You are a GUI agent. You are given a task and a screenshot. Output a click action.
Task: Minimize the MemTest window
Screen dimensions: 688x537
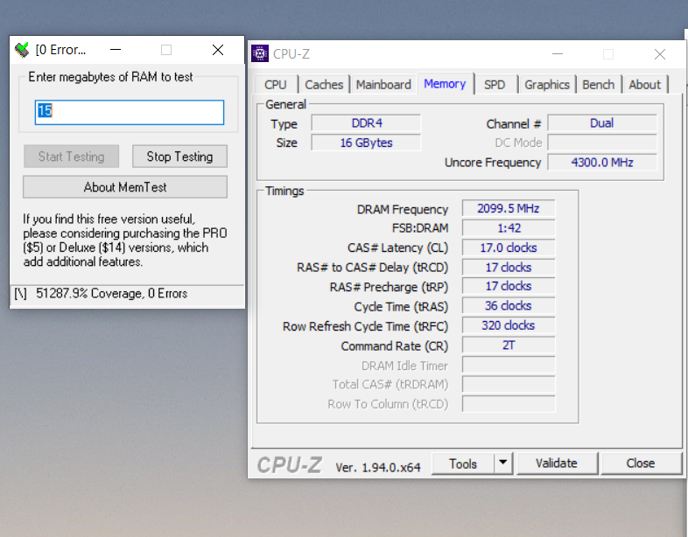tap(116, 50)
